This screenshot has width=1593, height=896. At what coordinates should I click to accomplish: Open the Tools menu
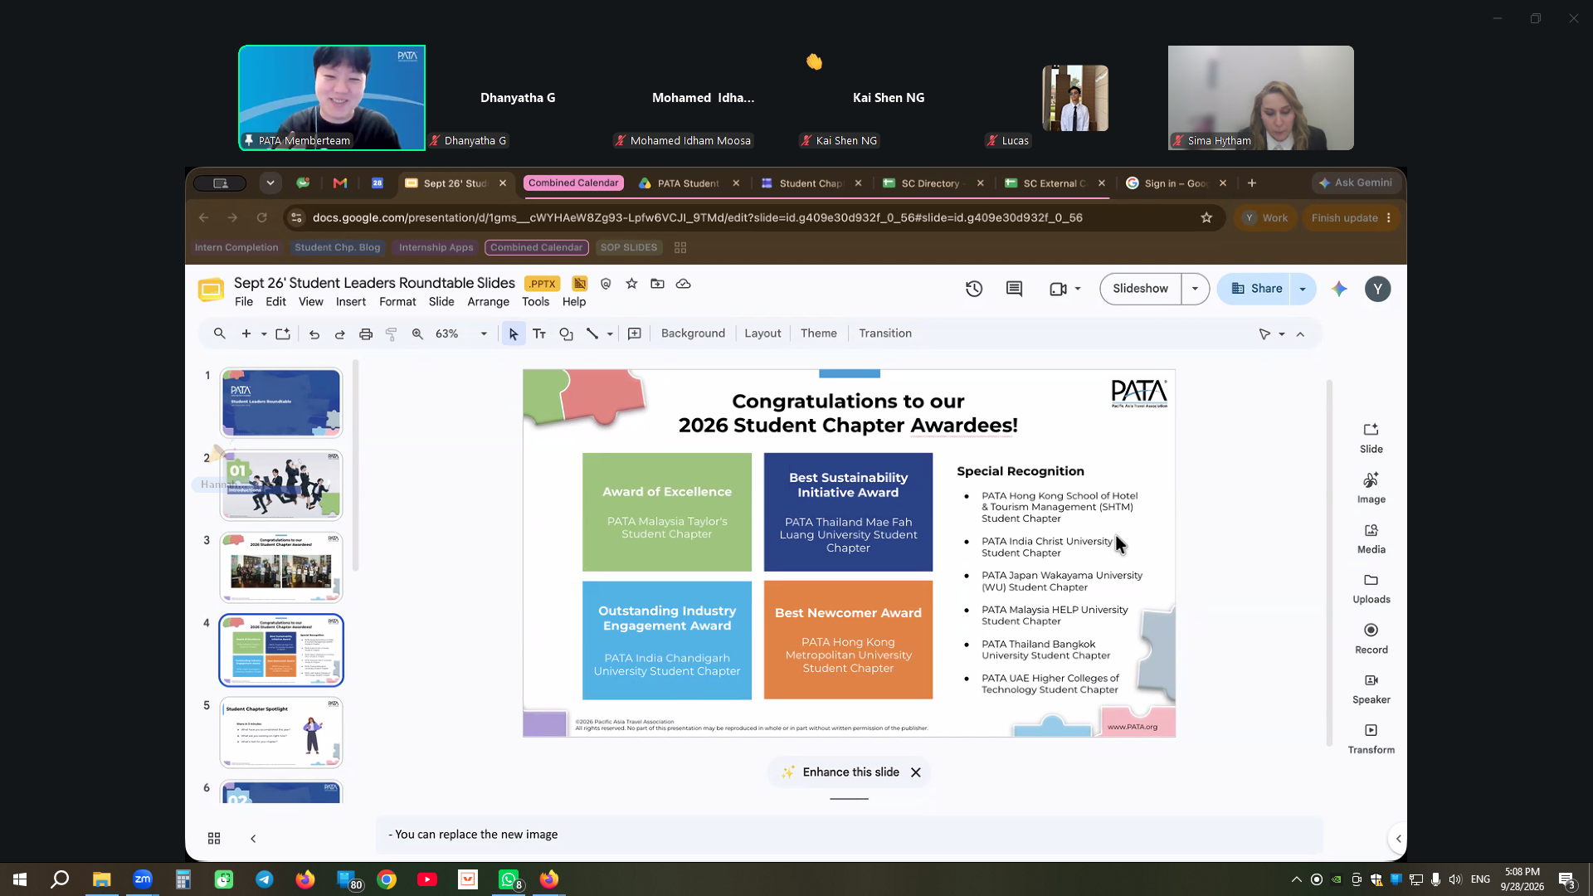(535, 302)
